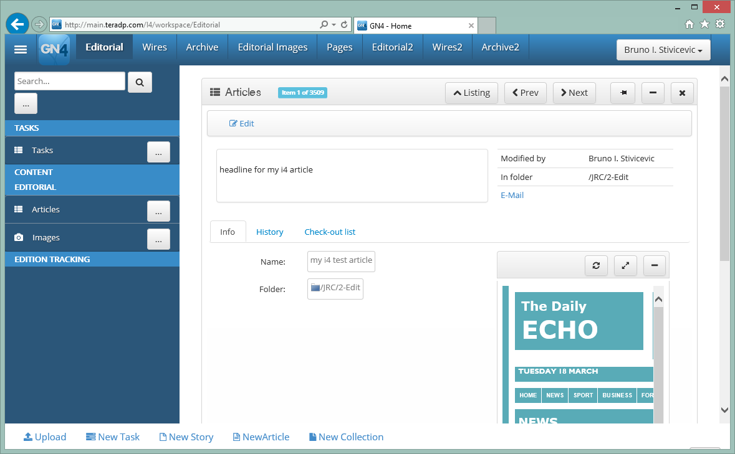Switch to the Archive tab
Screen dimensions: 735x454
(x=202, y=47)
